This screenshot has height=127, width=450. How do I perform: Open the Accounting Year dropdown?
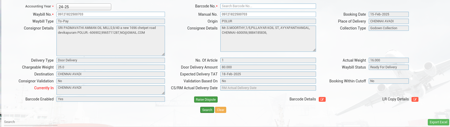(84, 7)
